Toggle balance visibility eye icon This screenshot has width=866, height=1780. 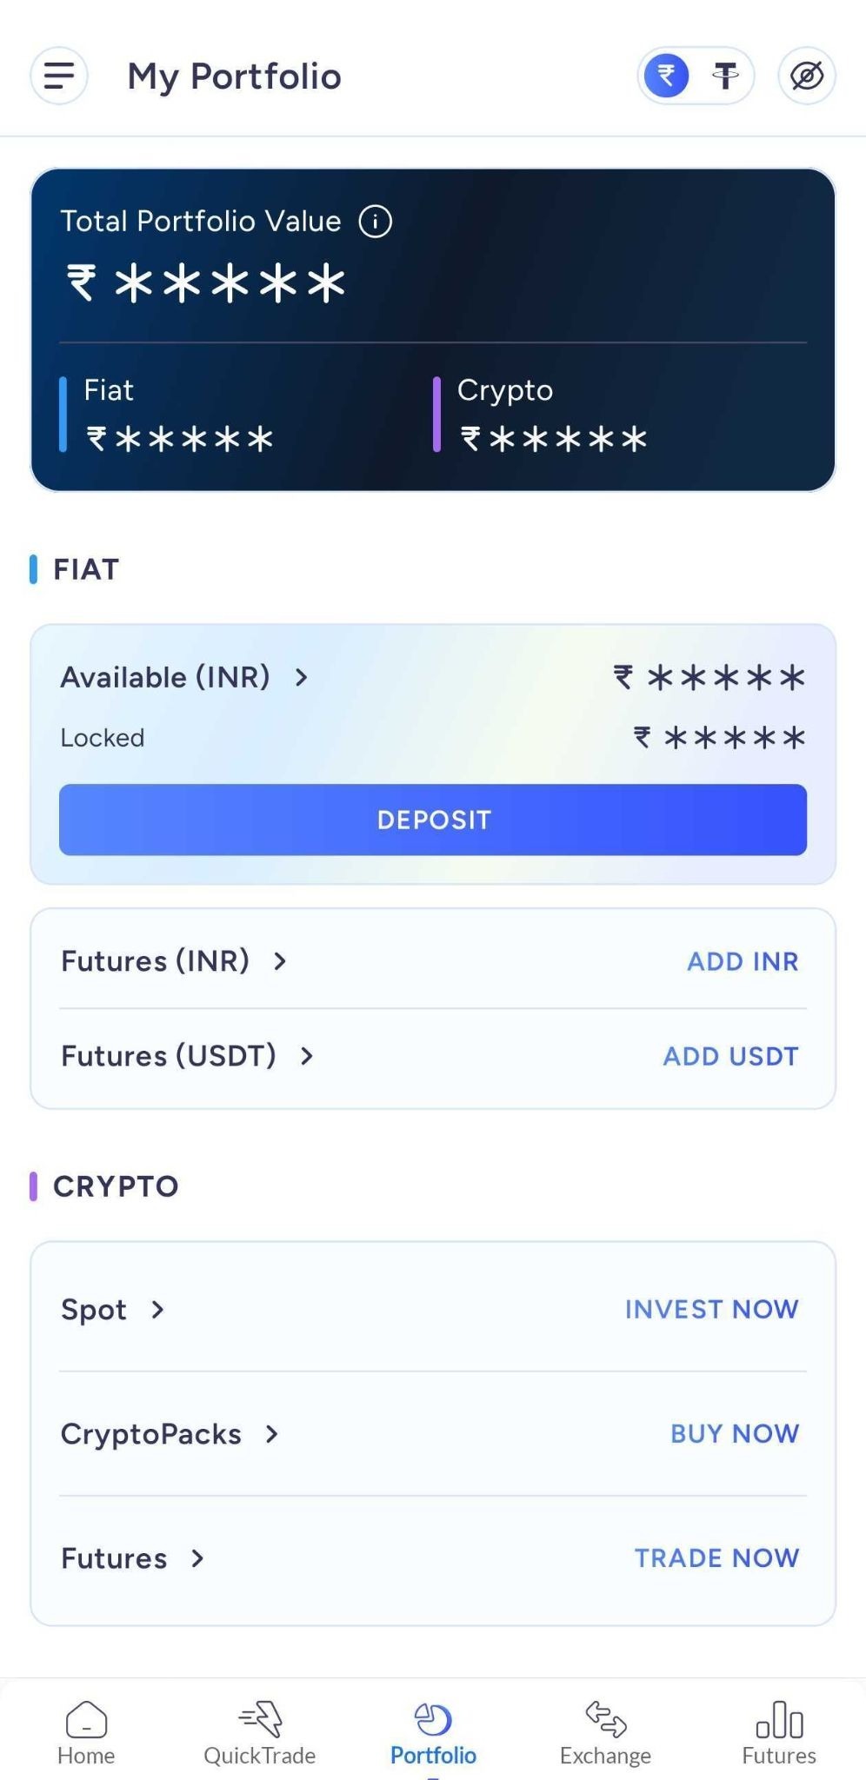coord(807,76)
